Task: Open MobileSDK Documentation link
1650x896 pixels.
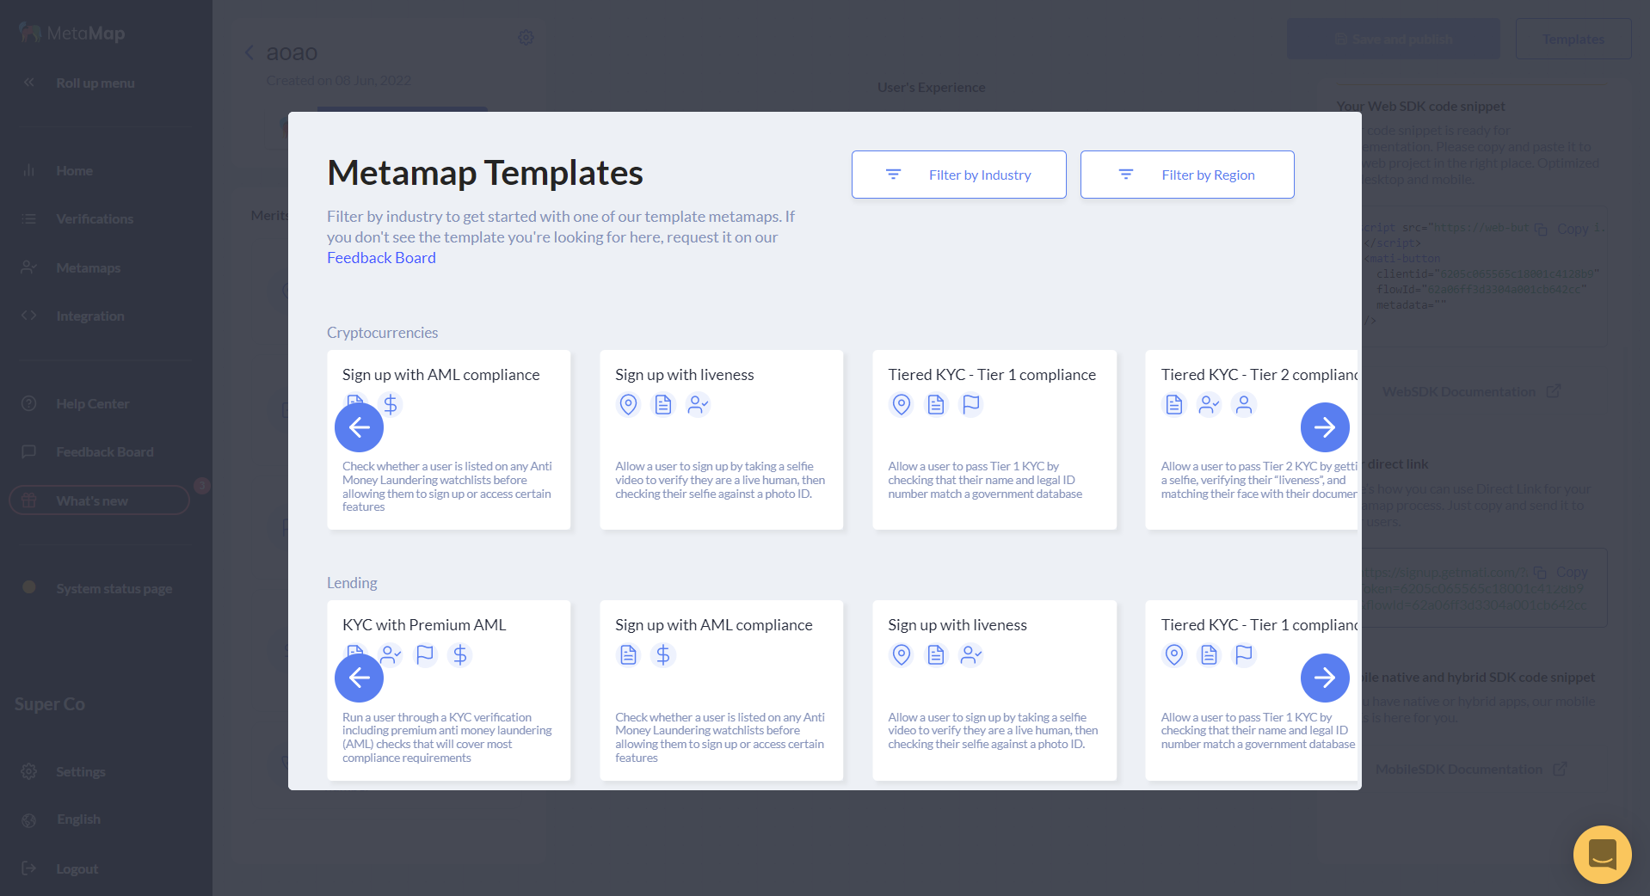Action: (x=1470, y=770)
